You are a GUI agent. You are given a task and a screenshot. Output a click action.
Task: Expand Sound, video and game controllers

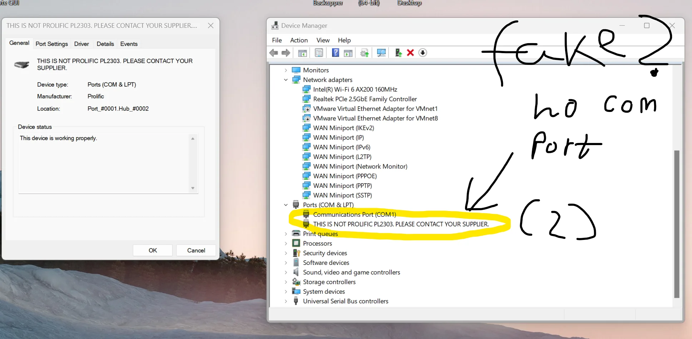(286, 272)
